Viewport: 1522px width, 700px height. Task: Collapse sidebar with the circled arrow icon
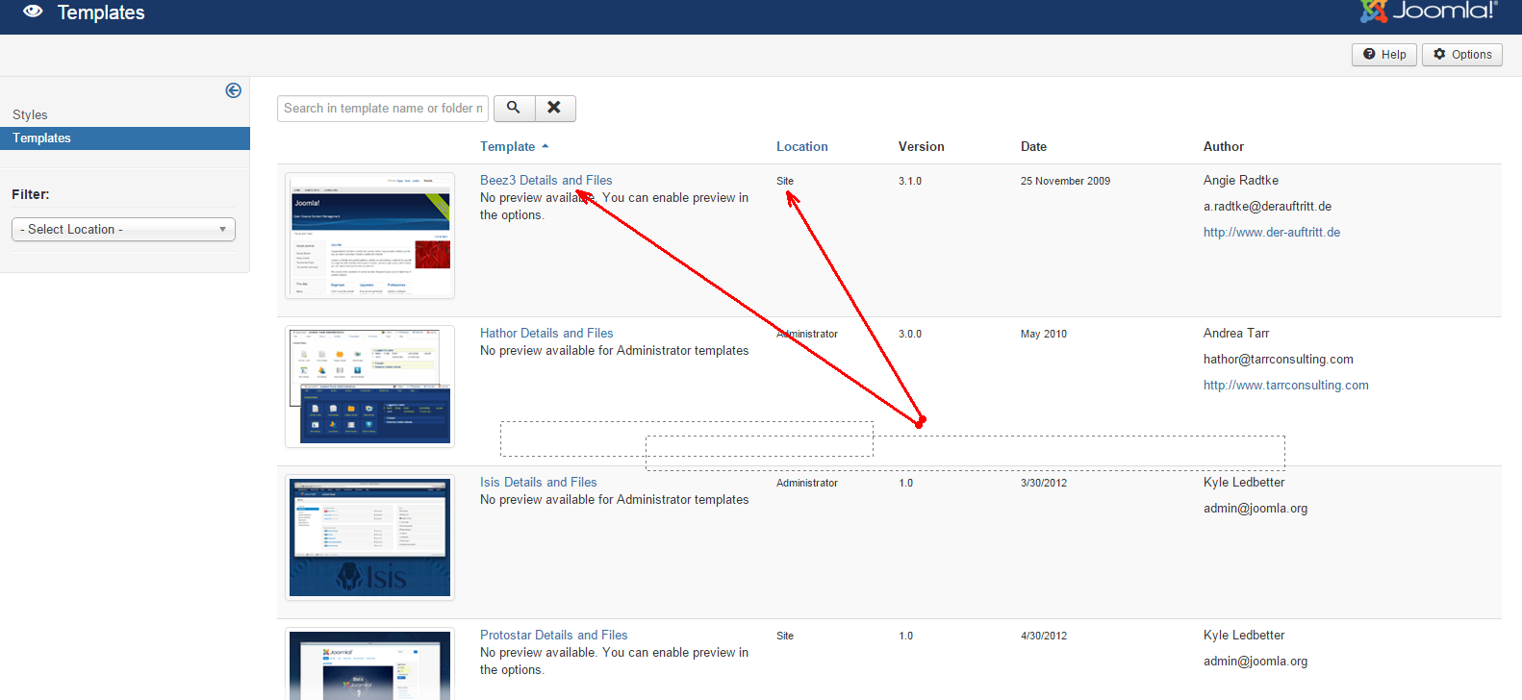[233, 90]
